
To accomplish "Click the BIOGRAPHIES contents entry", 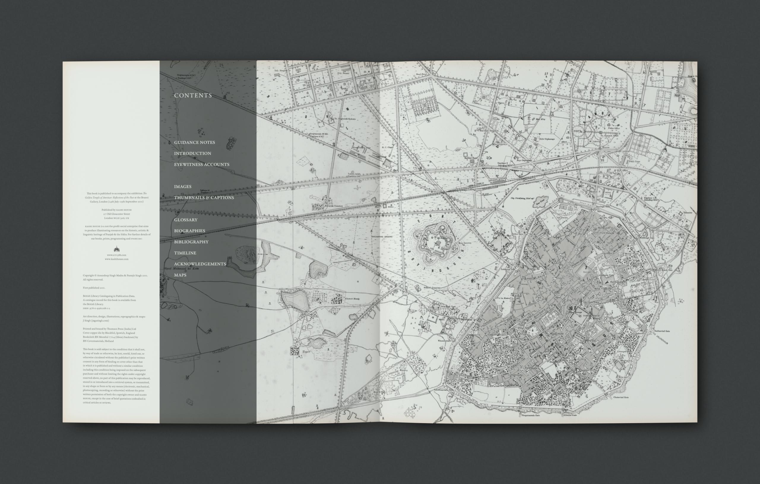I will coord(189,231).
